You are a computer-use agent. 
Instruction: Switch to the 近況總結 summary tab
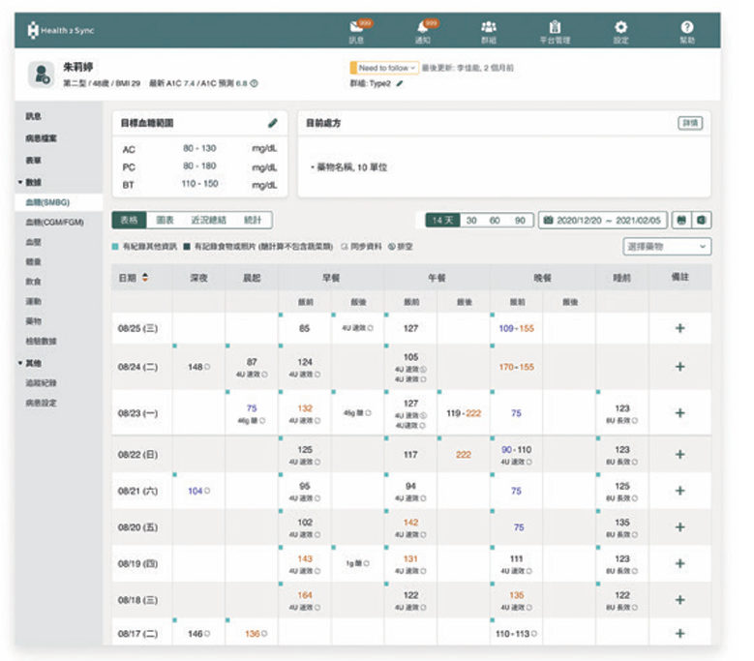pyautogui.click(x=209, y=221)
